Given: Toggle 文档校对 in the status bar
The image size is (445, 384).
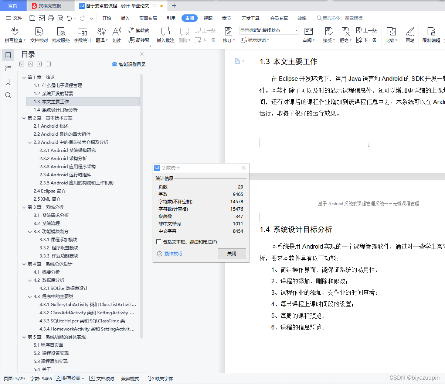Looking at the screenshot, I should pos(102,378).
